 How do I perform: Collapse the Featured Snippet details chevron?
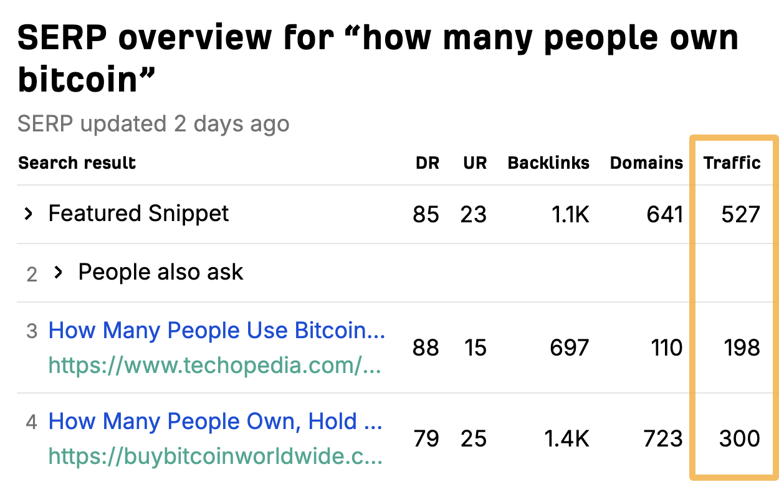pos(28,214)
